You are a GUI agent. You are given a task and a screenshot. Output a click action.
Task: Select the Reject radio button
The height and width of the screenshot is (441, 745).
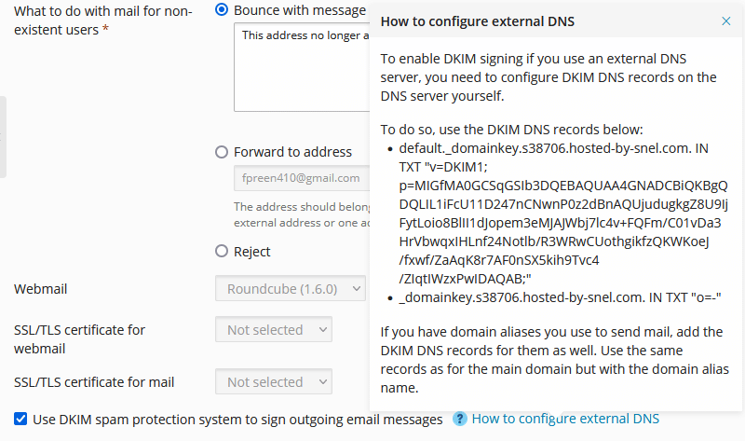(222, 251)
